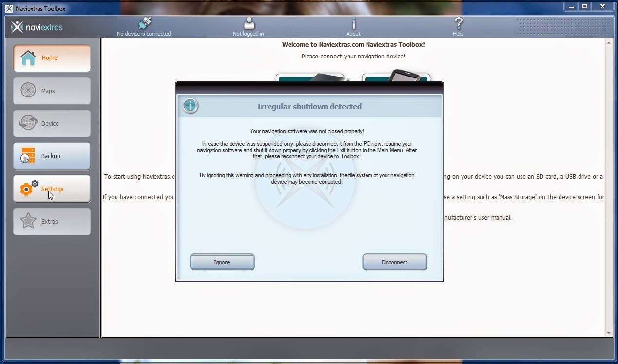Click the Irregular shutdown detected heading

(309, 106)
